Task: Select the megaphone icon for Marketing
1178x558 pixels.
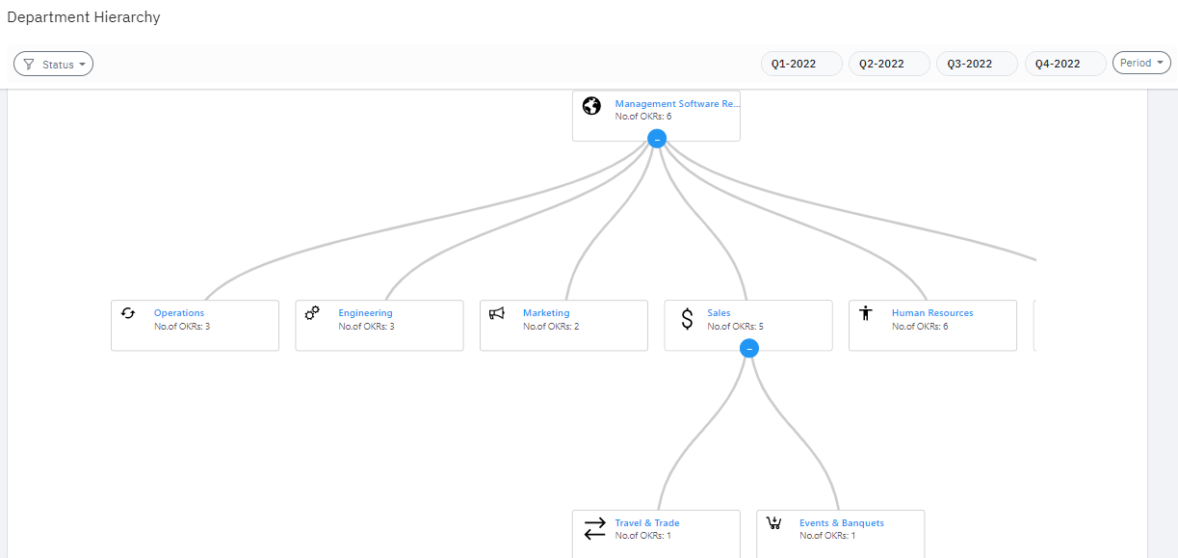Action: pyautogui.click(x=497, y=313)
